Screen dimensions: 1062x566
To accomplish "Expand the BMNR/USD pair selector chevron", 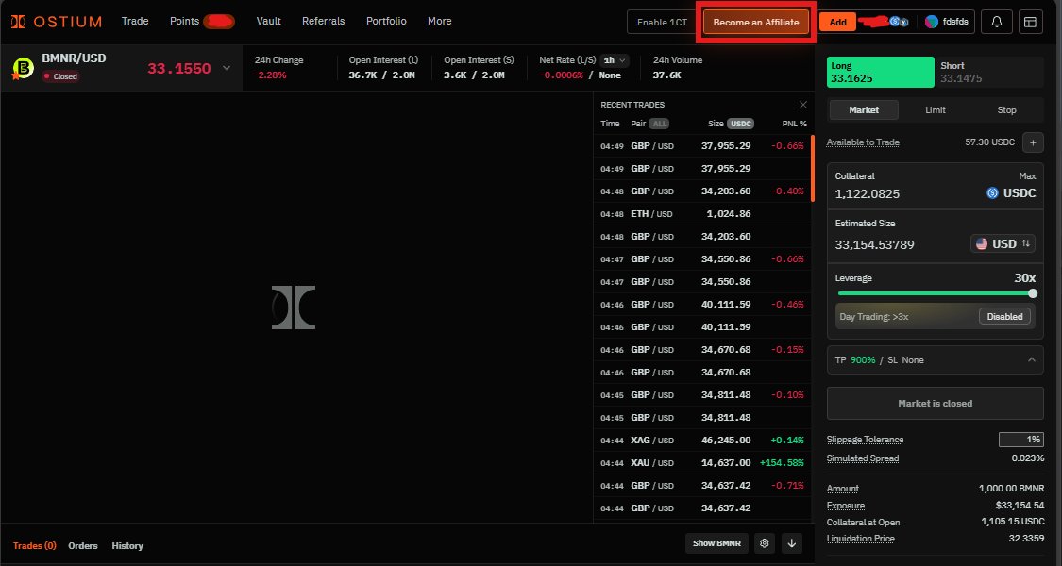I will 227,68.
